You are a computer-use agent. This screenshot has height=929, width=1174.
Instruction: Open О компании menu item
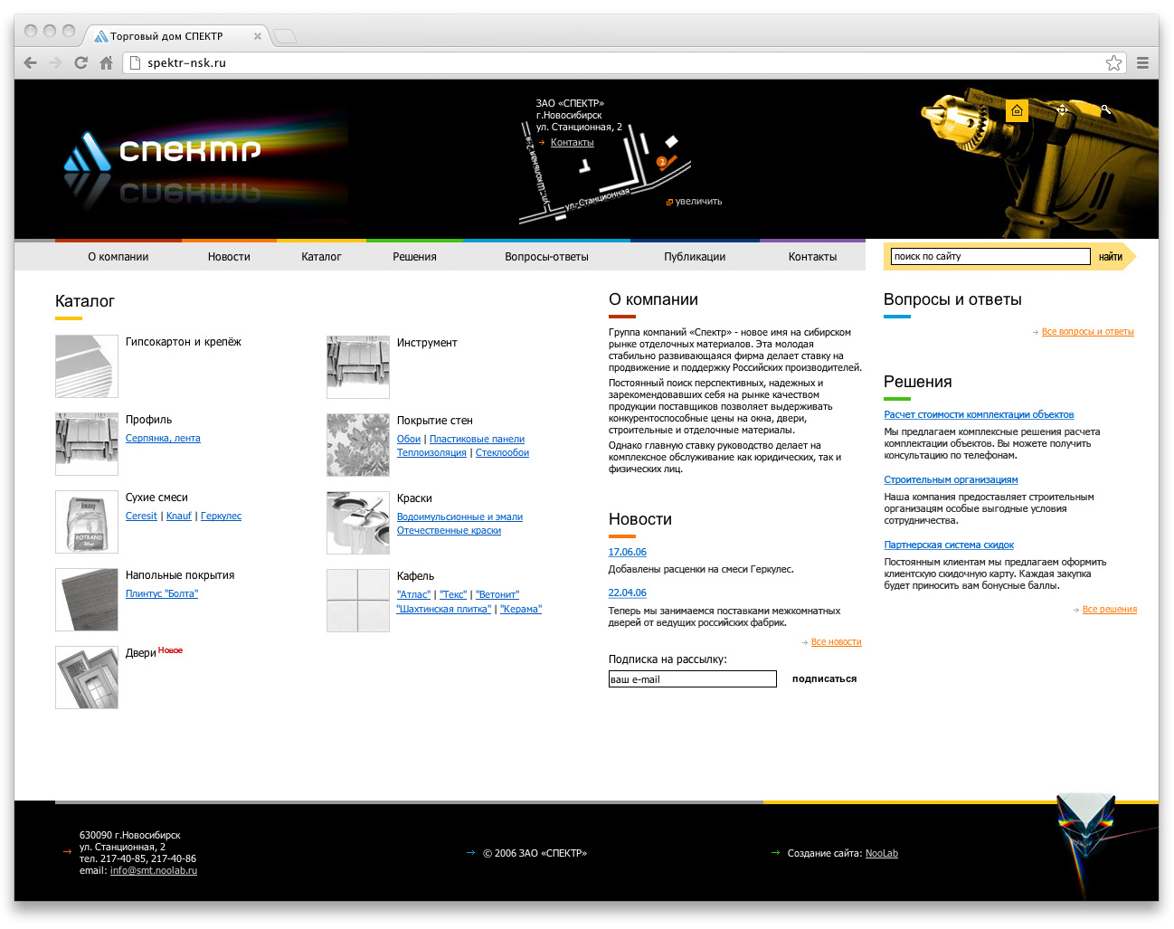(x=118, y=257)
